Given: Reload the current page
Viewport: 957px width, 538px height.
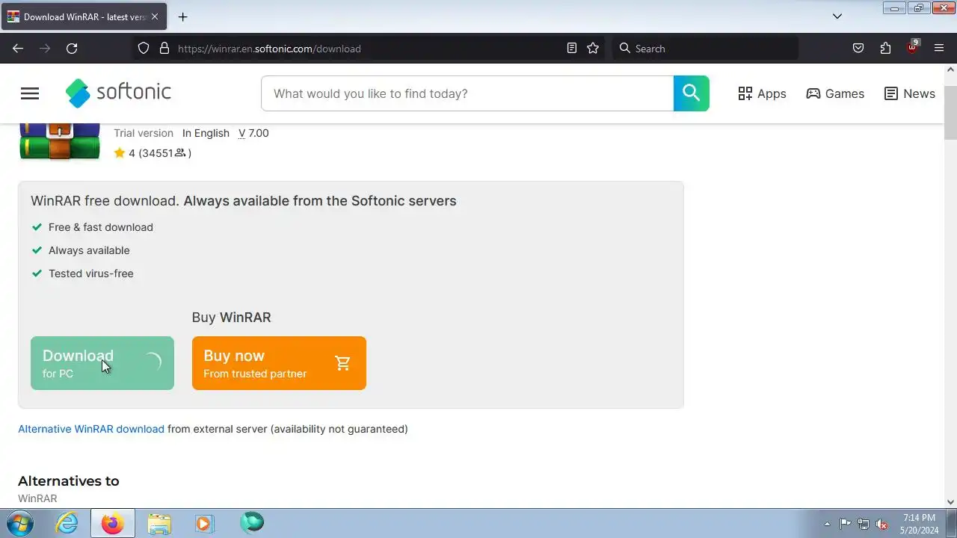Looking at the screenshot, I should (72, 49).
